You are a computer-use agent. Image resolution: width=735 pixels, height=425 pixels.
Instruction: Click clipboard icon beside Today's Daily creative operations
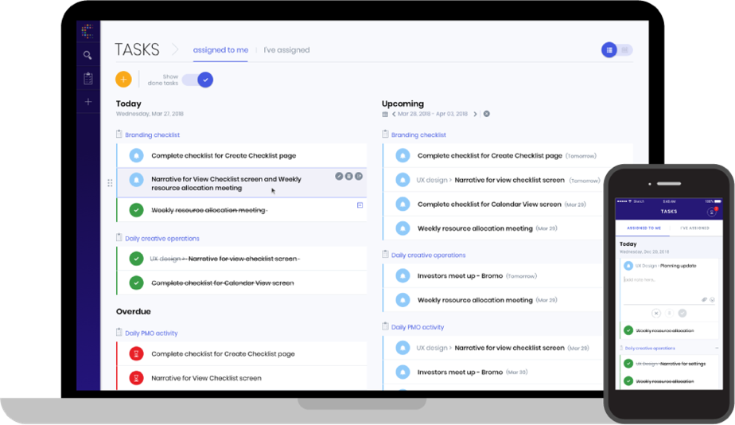tap(119, 237)
